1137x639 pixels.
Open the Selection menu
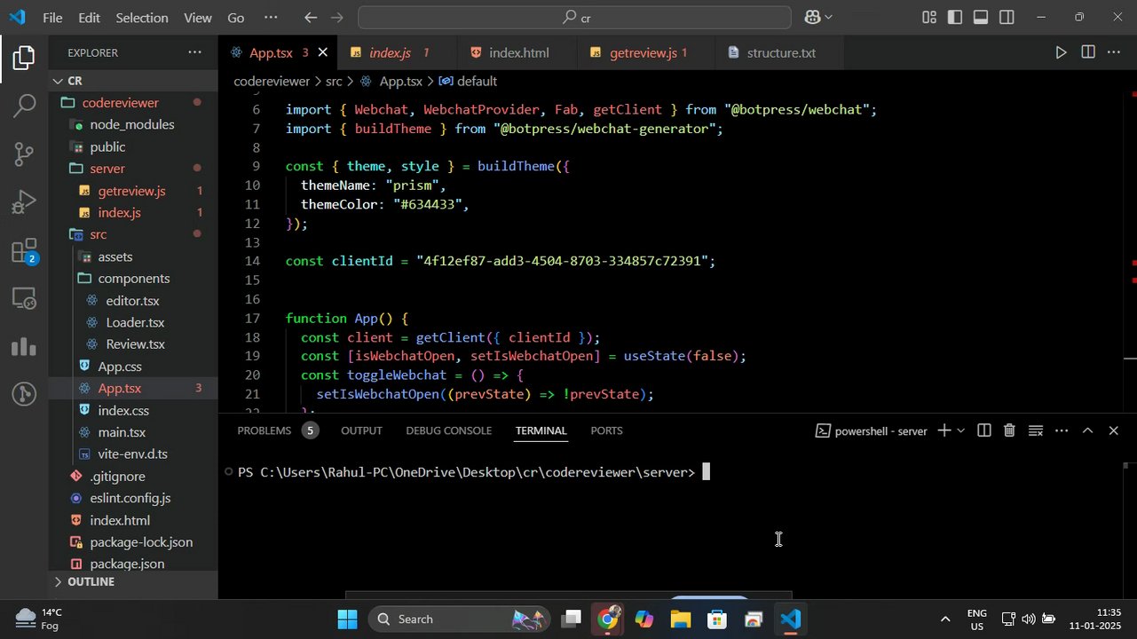tap(141, 18)
